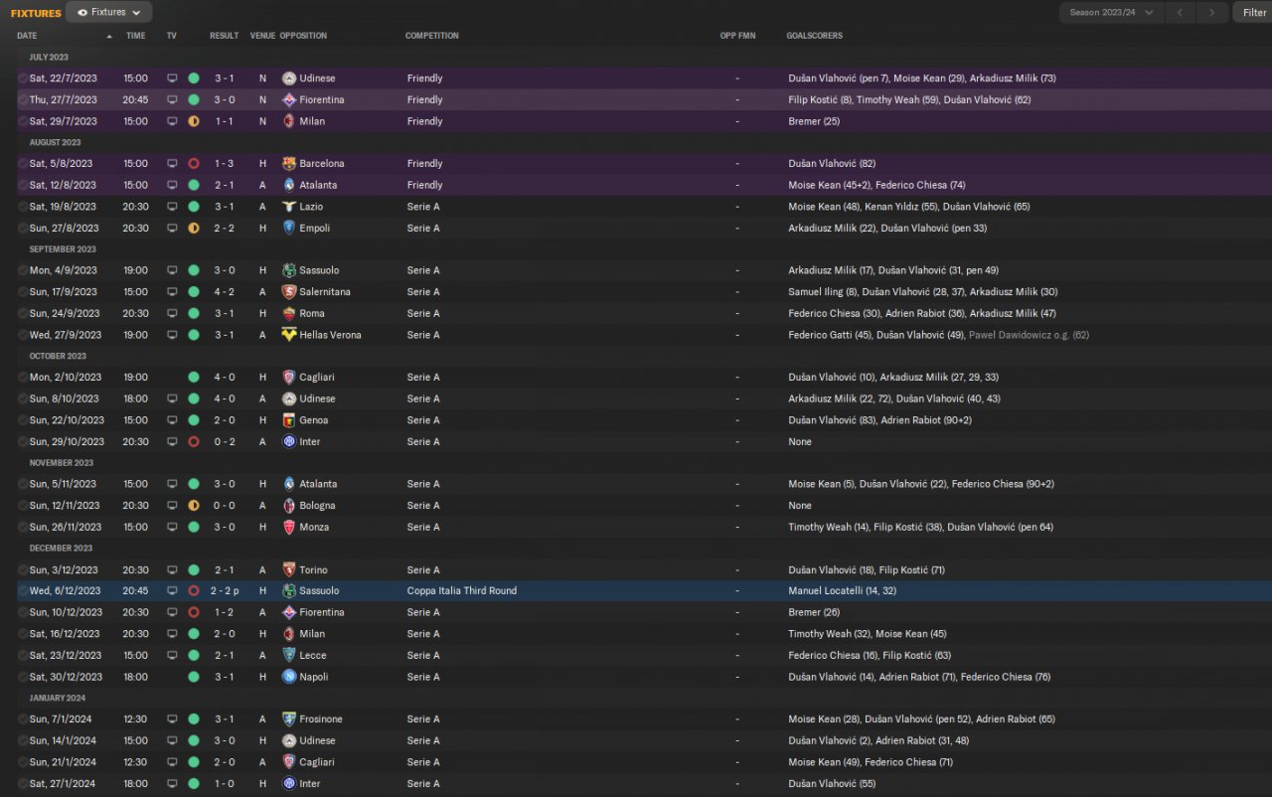Viewport: 1272px width, 797px height.
Task: Open the Fixtures view dropdown
Action: point(108,13)
